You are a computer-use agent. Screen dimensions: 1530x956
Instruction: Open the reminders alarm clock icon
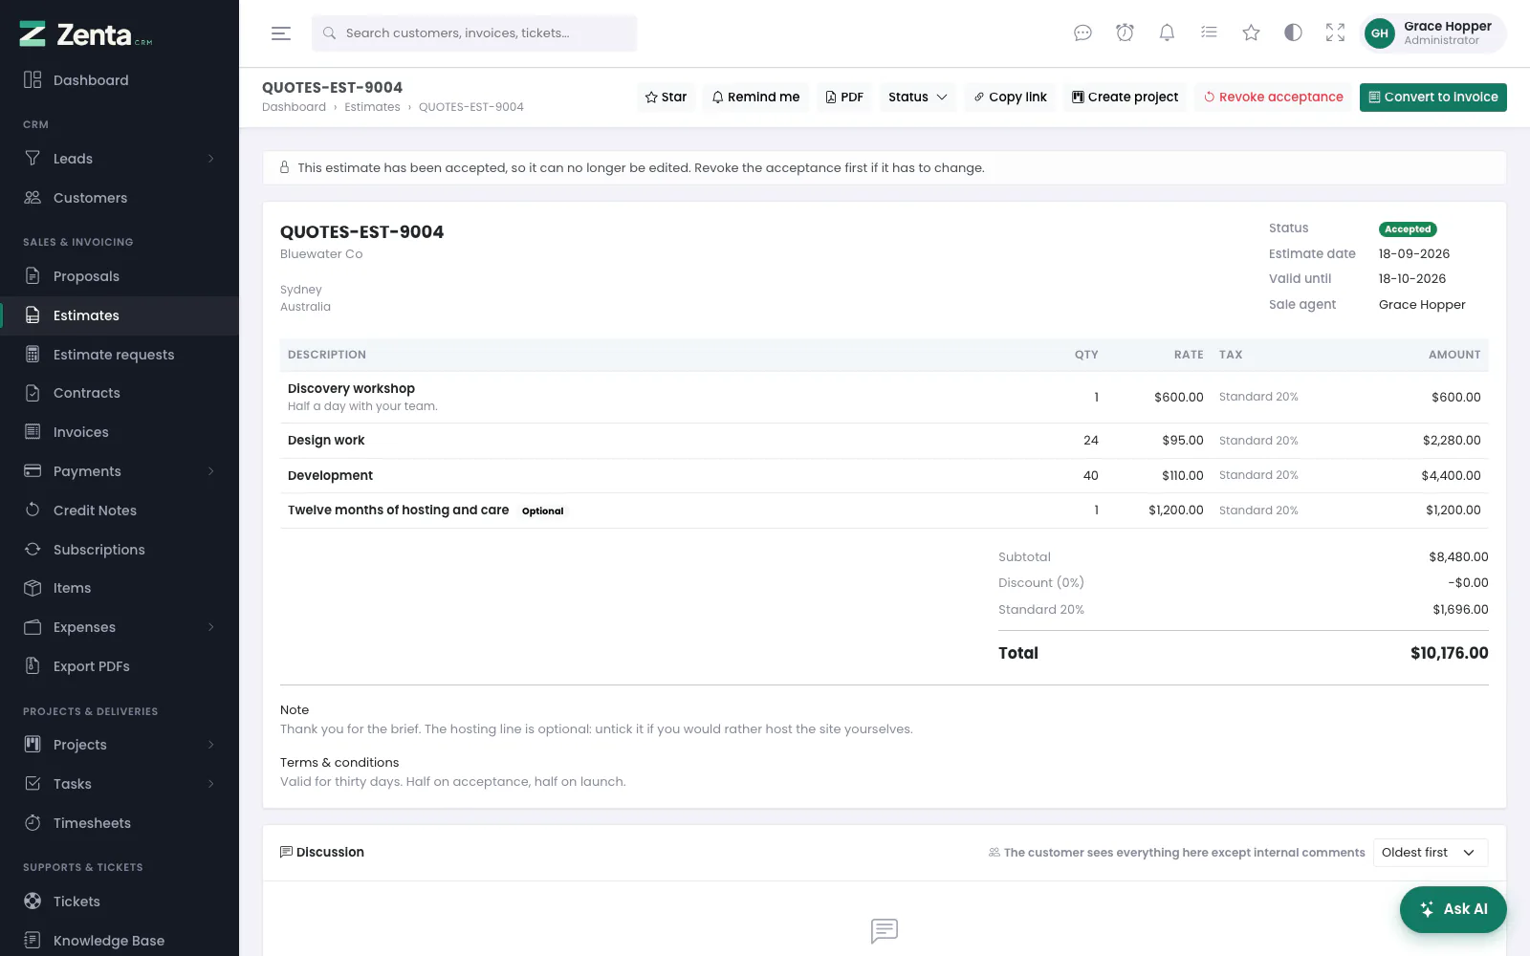[1125, 33]
